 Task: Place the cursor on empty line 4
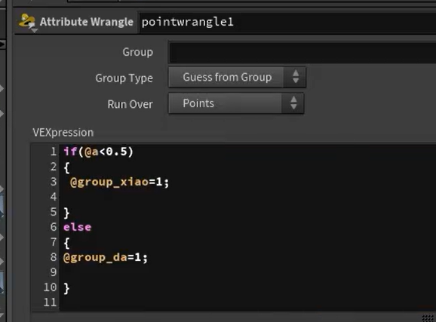(247, 197)
